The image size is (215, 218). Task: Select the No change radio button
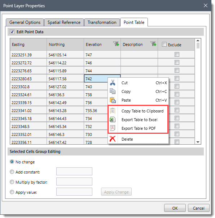point(12,162)
